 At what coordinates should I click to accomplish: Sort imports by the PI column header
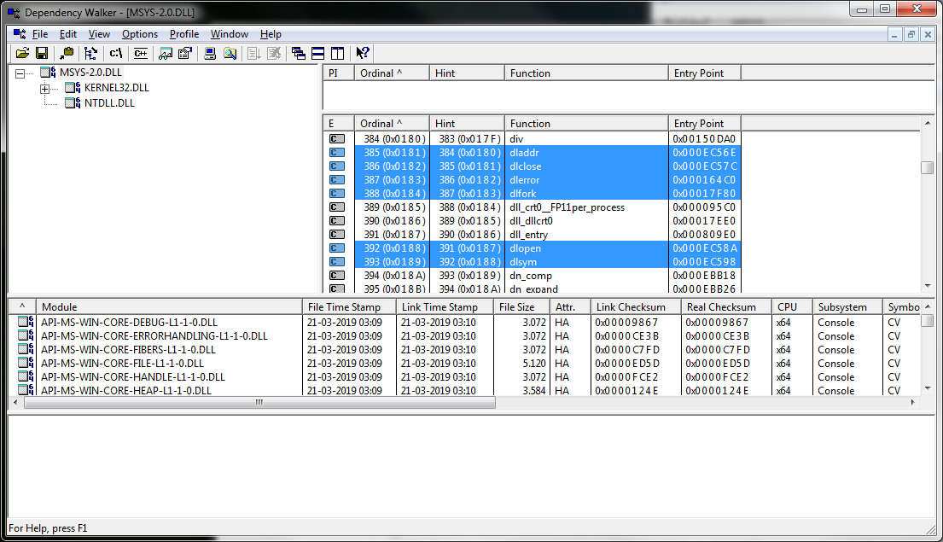339,73
